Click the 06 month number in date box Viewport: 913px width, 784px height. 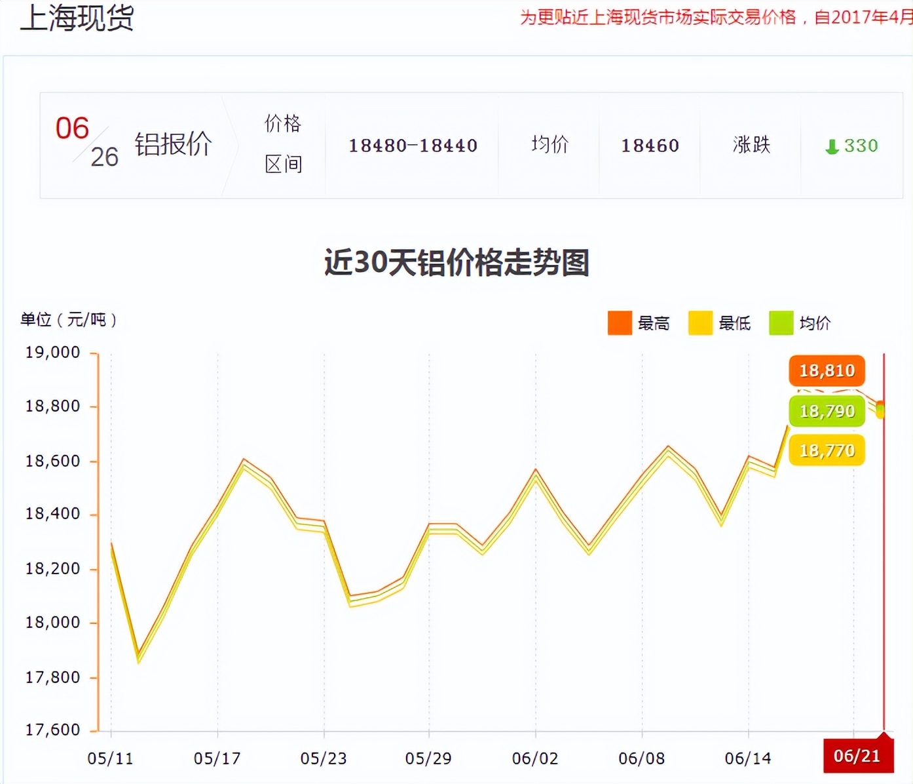click(x=72, y=128)
